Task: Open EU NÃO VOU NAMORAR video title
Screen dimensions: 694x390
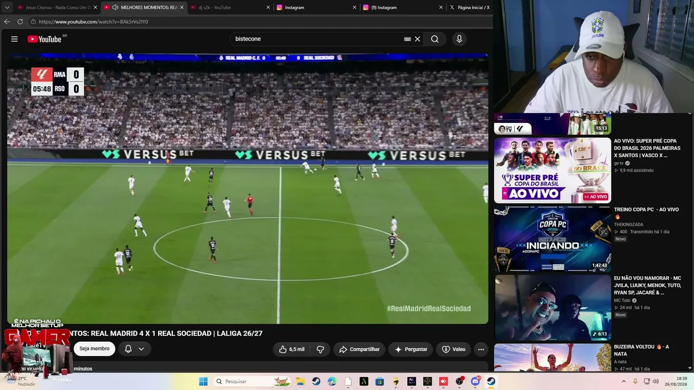Action: coord(647,285)
